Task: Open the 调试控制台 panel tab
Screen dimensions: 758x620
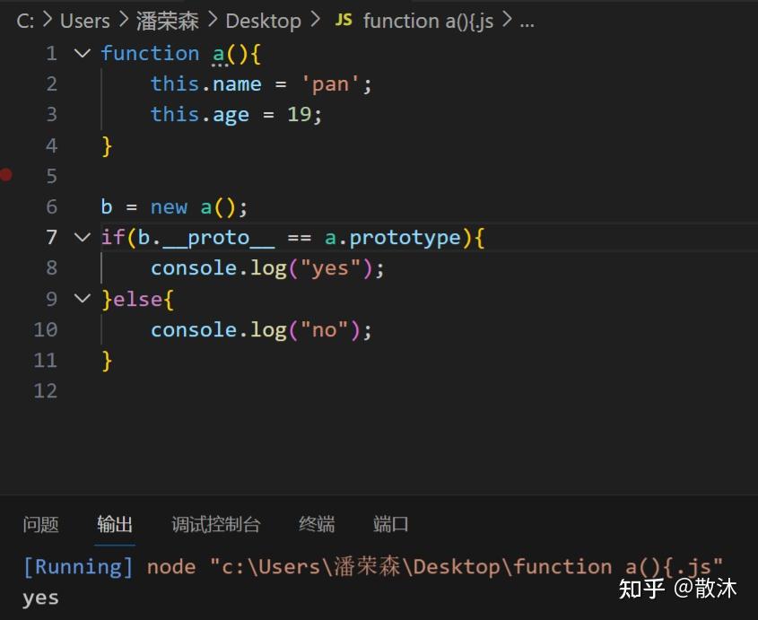Action: coord(215,525)
